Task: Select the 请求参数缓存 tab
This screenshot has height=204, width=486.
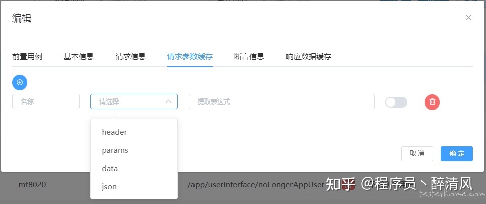Action: click(x=189, y=57)
